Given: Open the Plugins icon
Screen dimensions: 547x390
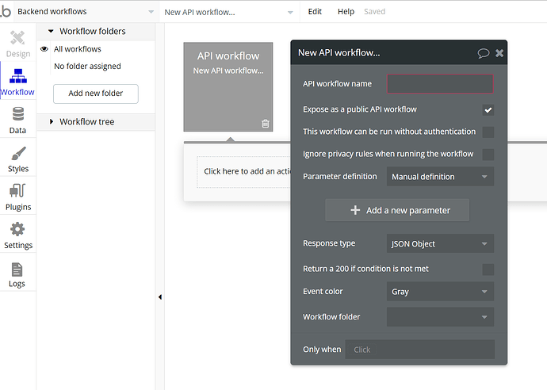Looking at the screenshot, I should (17, 191).
